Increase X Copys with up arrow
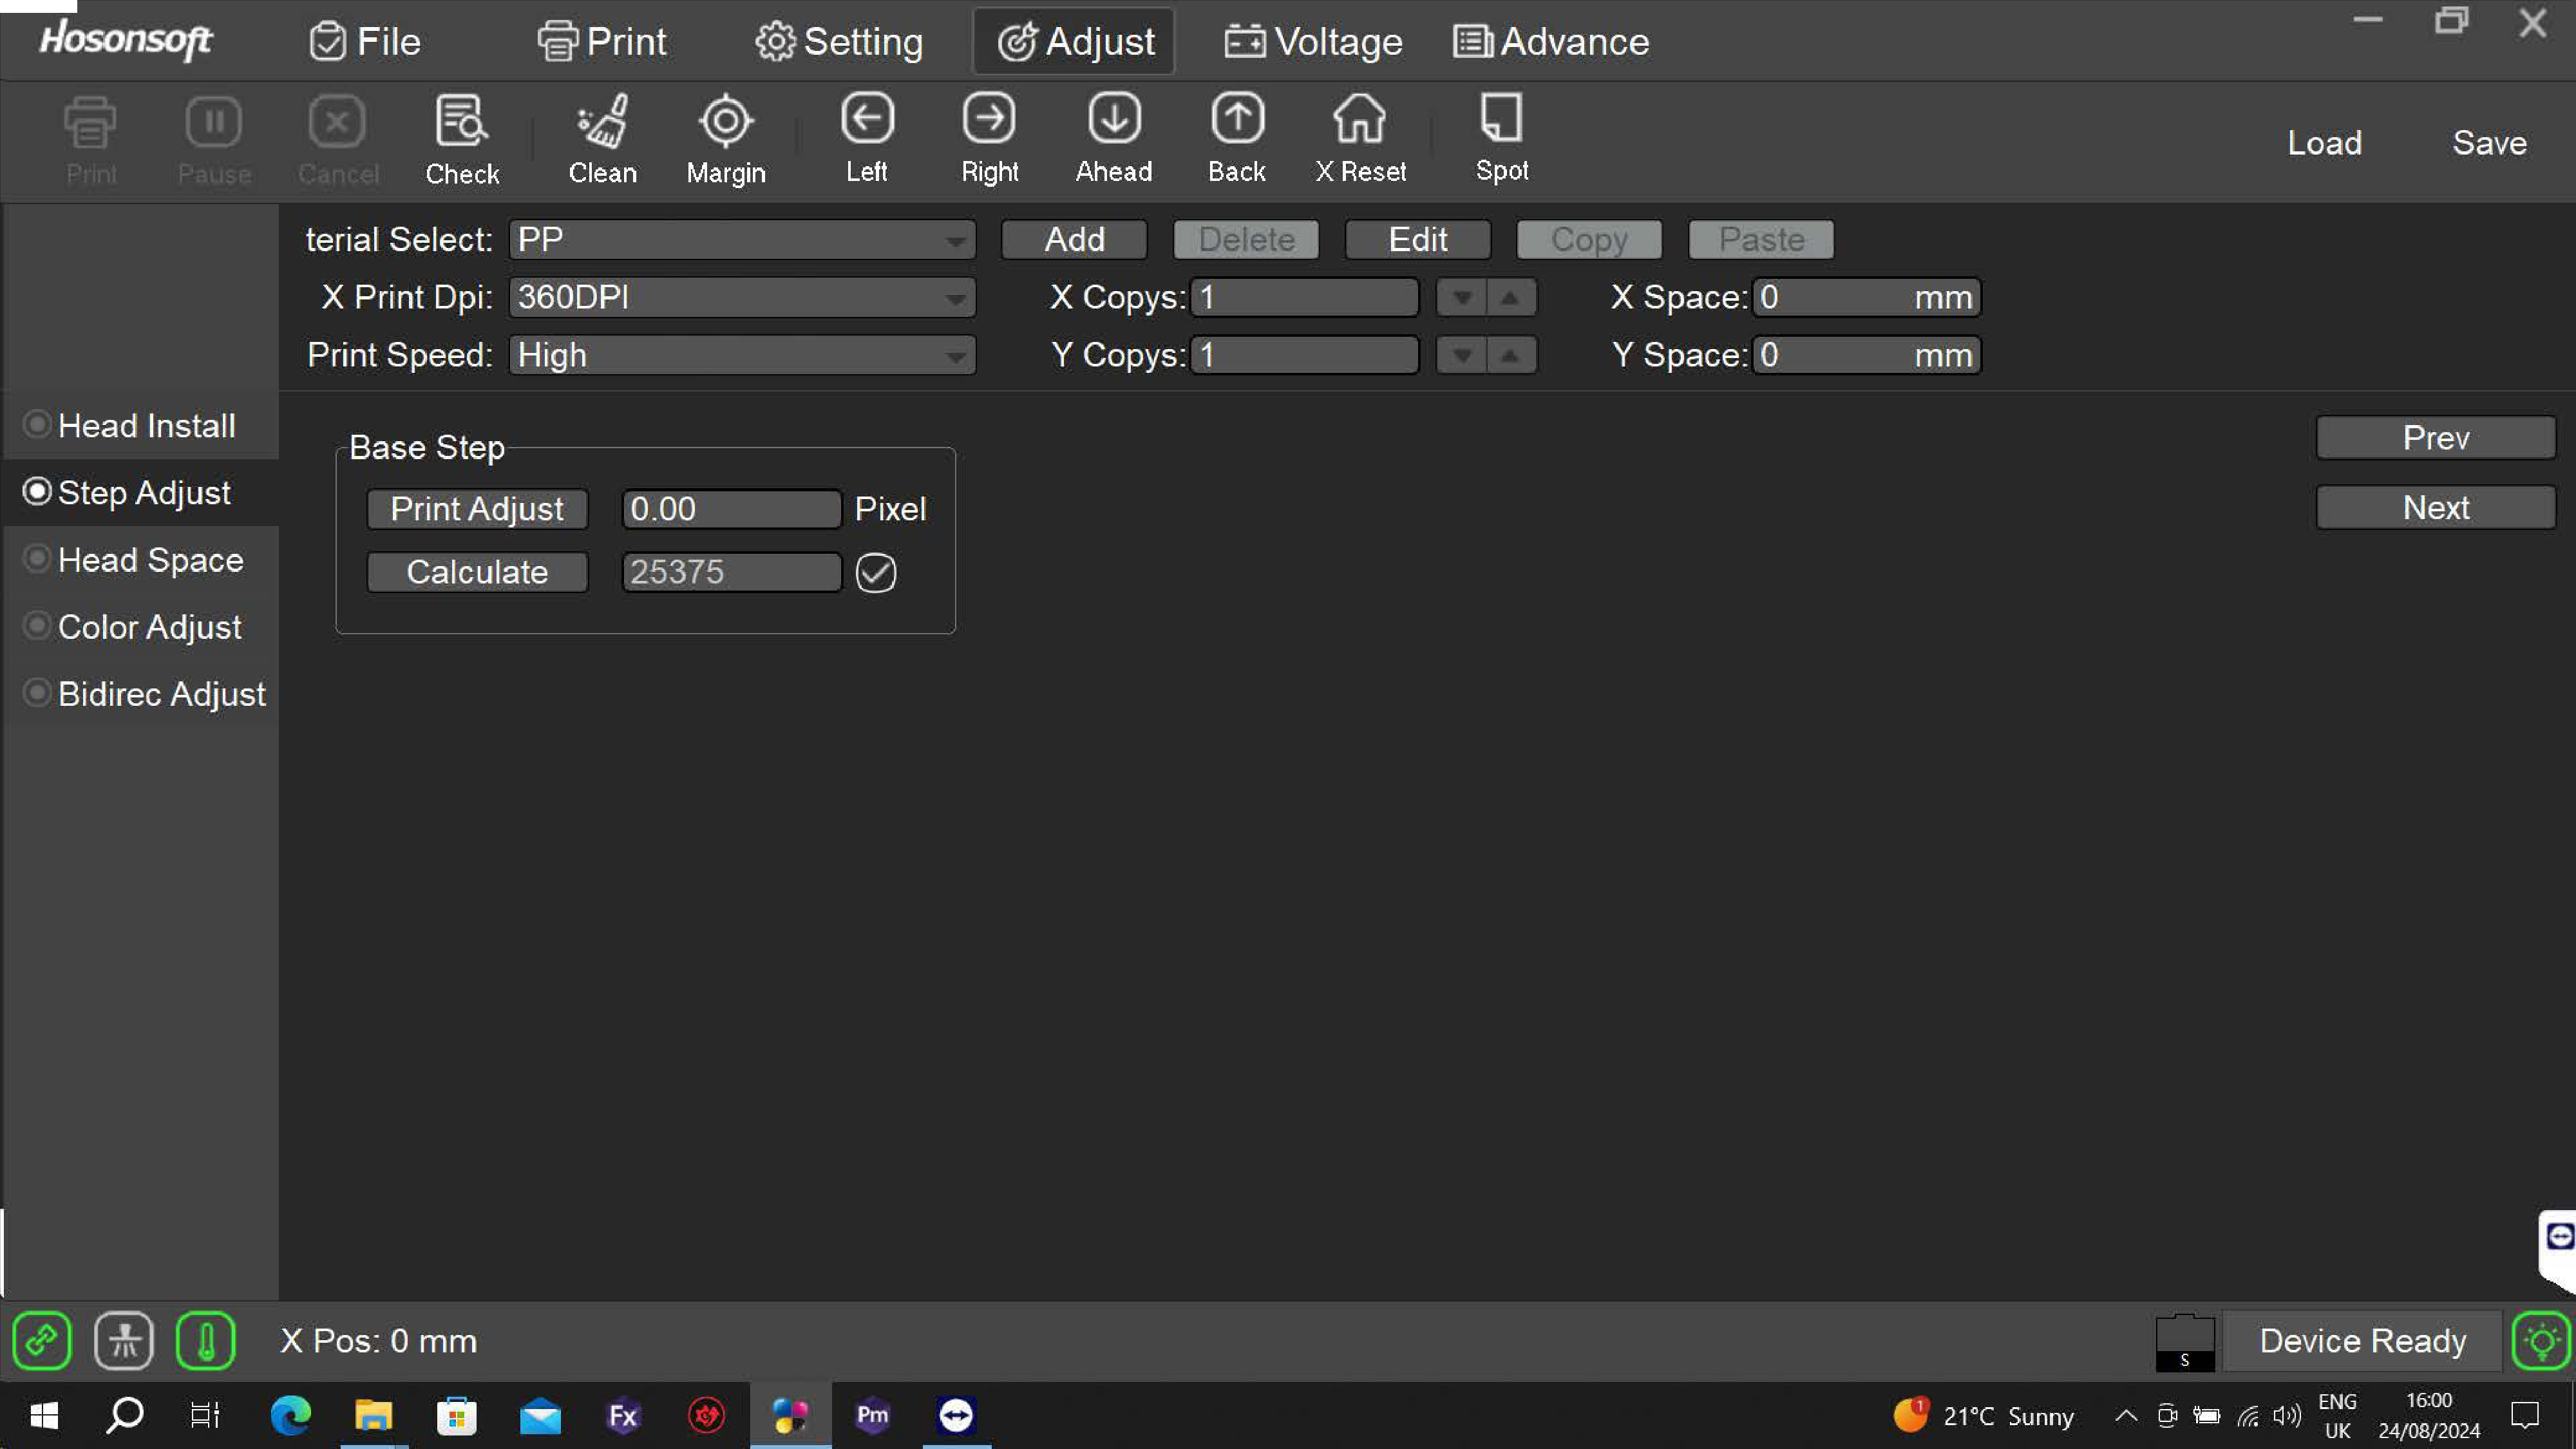Screen dimensions: 2576x1449 1510,298
